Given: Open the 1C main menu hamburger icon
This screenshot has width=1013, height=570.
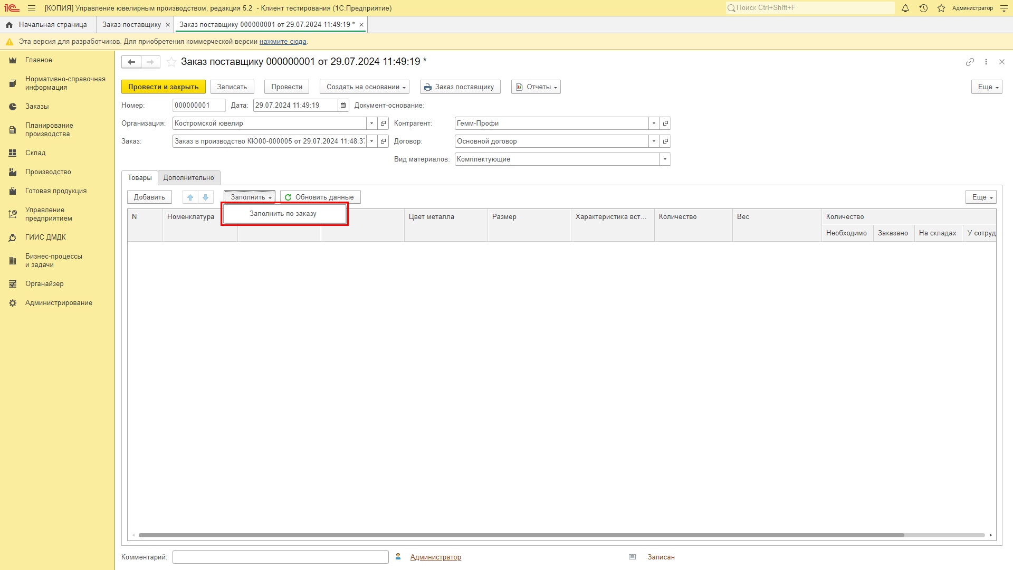Looking at the screenshot, I should pos(32,8).
